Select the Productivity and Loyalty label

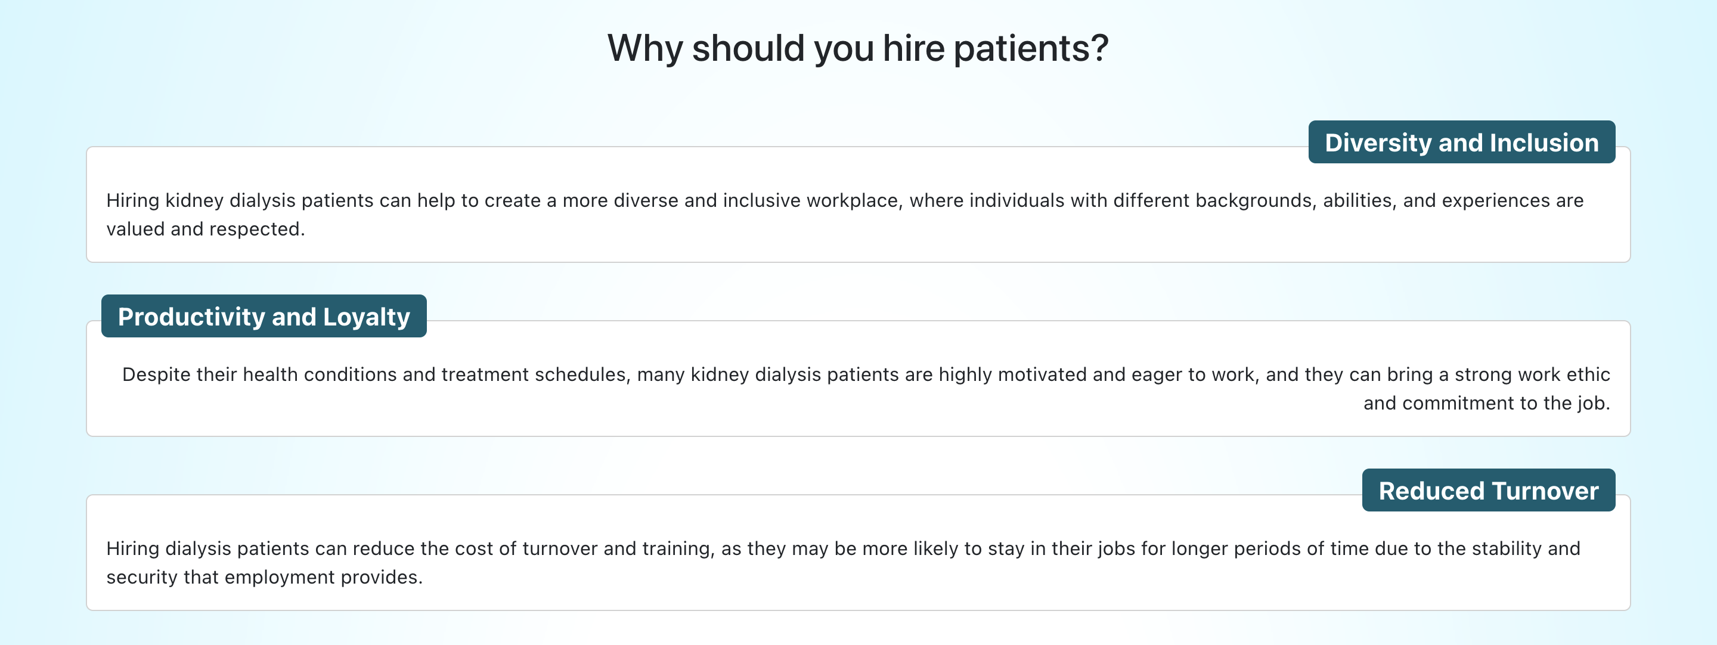264,316
